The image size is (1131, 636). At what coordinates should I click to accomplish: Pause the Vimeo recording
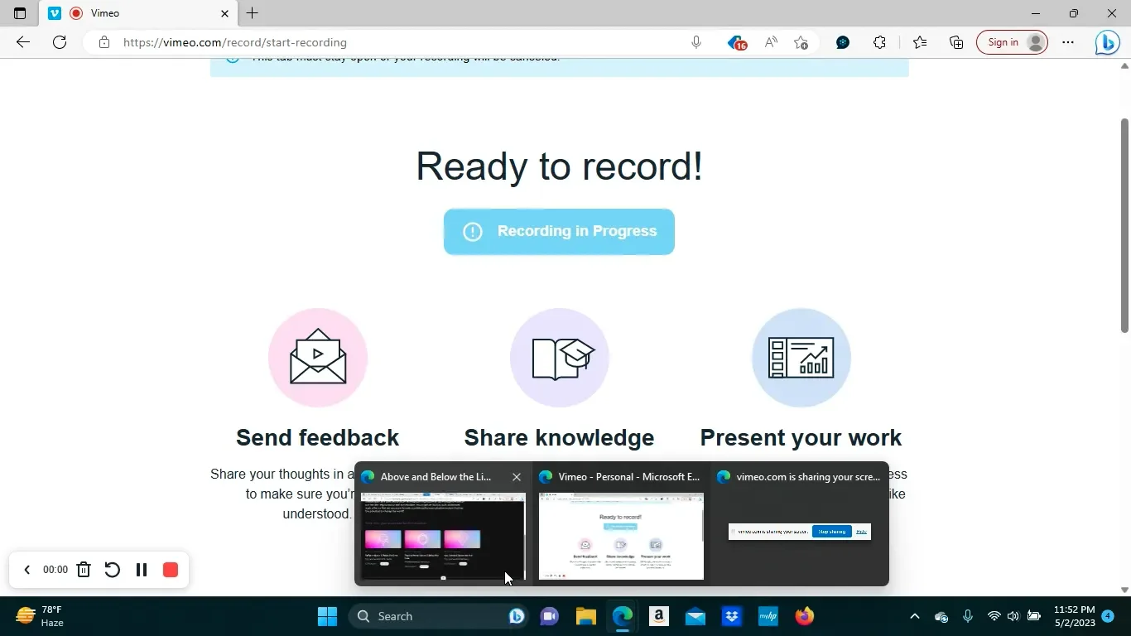pos(142,570)
